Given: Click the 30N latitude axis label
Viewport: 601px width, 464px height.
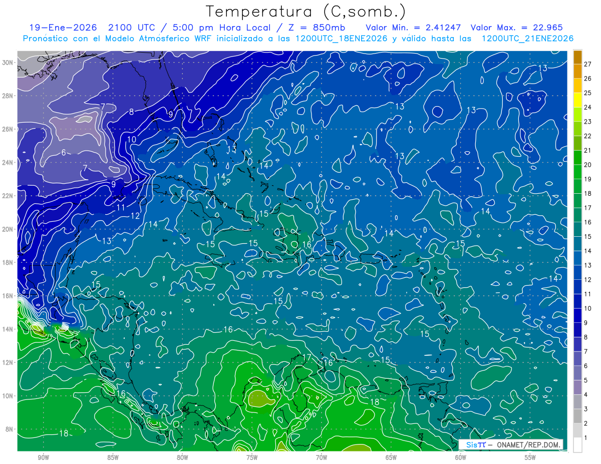Looking at the screenshot, I should (8, 63).
